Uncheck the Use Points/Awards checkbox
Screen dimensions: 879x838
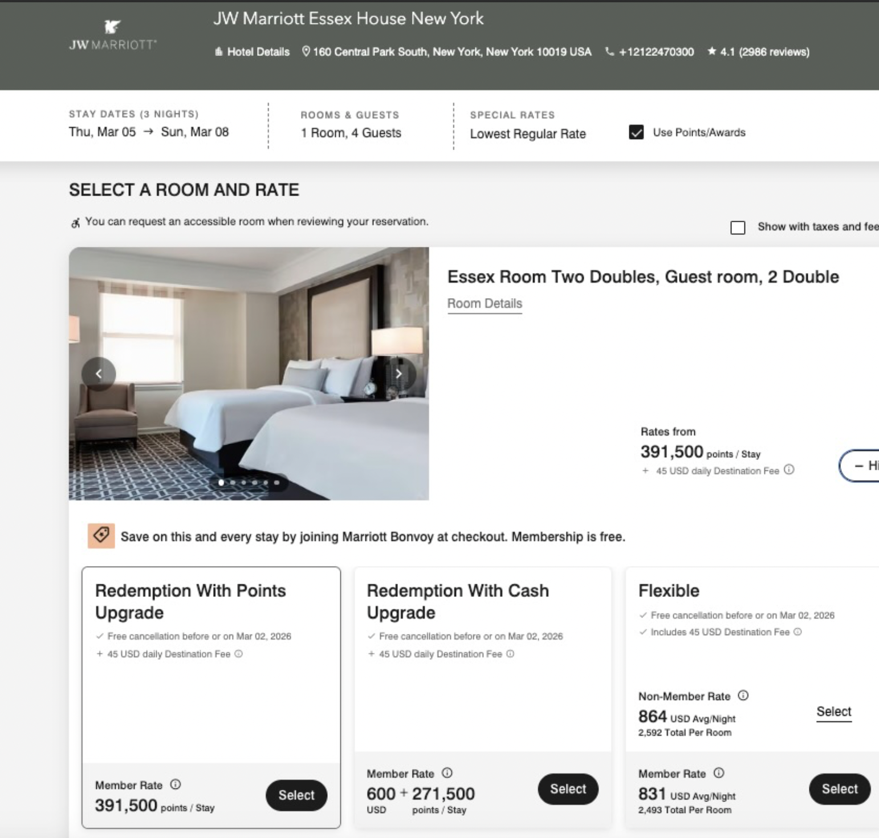(636, 132)
